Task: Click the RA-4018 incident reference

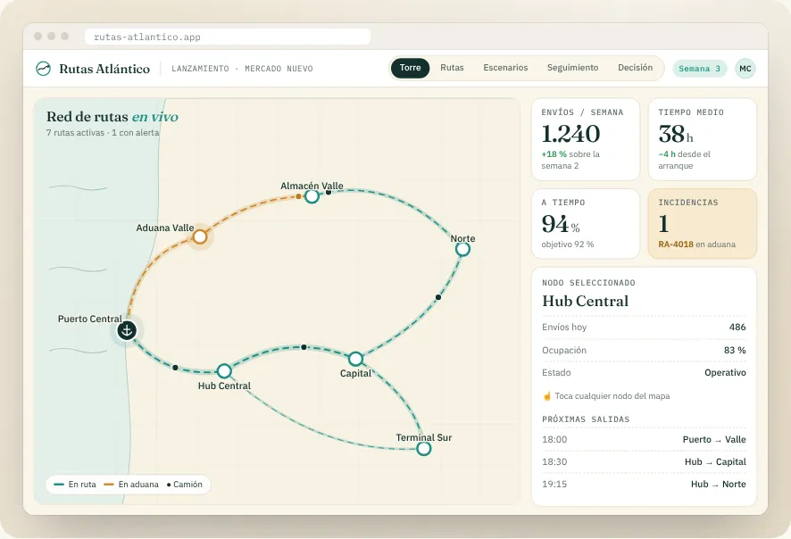Action: coord(676,245)
